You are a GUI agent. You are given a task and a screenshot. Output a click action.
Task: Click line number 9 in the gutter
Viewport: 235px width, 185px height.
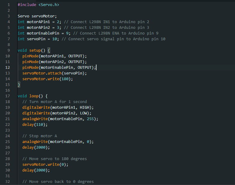coord(9,50)
